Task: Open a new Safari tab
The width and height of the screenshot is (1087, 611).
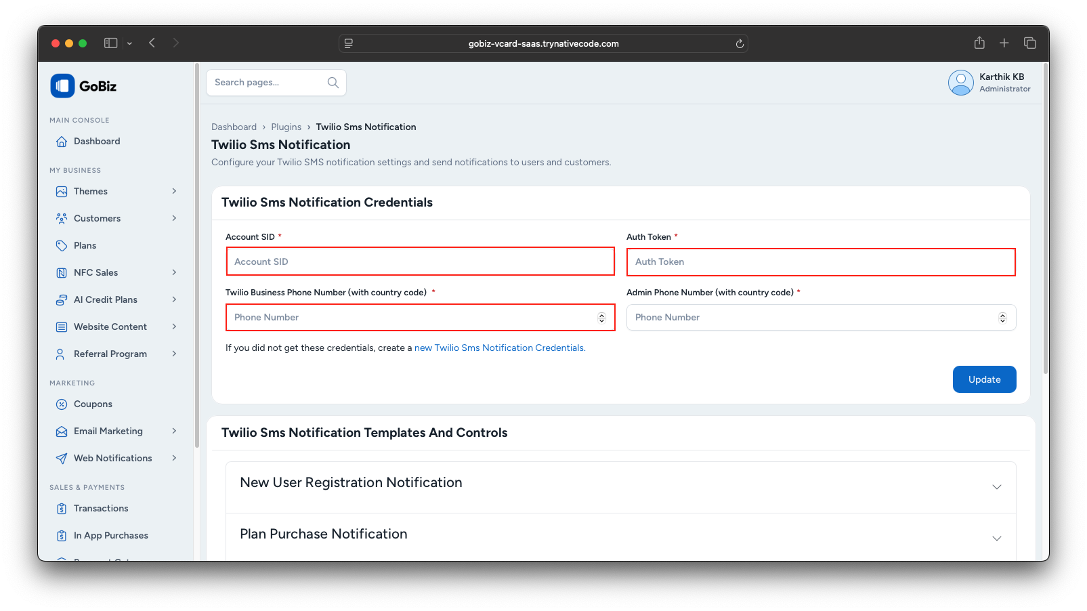Action: (x=1004, y=43)
